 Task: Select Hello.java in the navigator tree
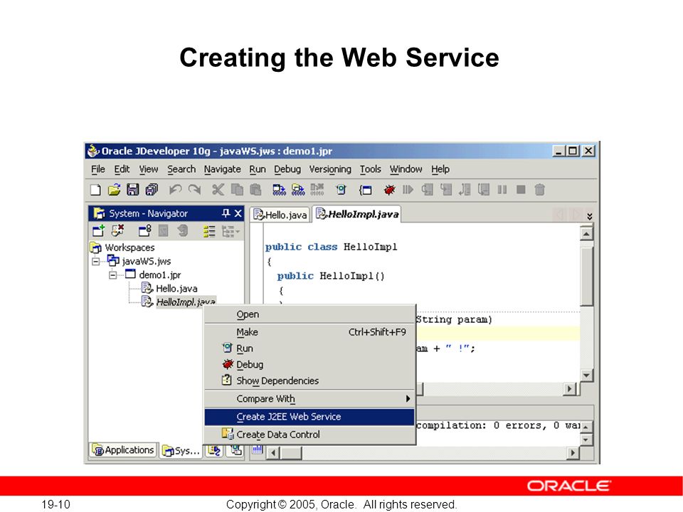[x=169, y=289]
